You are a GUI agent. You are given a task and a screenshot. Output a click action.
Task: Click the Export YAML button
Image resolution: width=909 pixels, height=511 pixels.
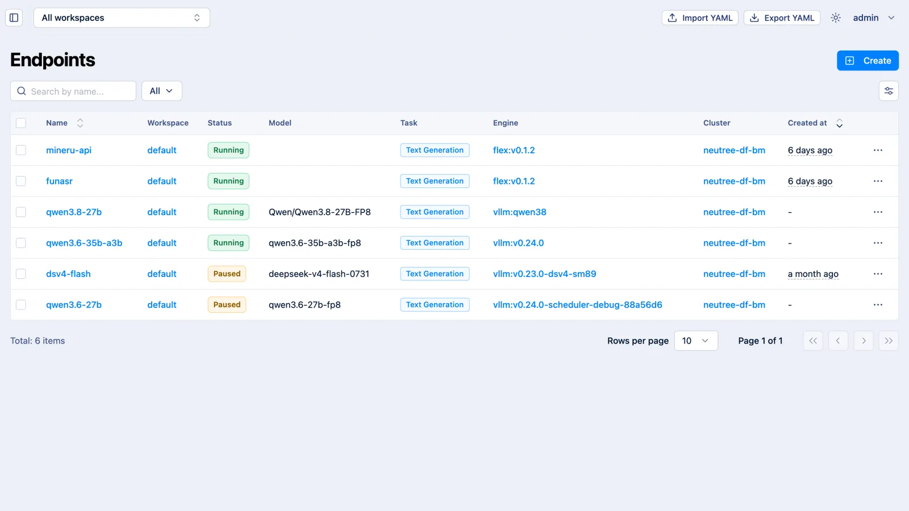[x=782, y=18]
